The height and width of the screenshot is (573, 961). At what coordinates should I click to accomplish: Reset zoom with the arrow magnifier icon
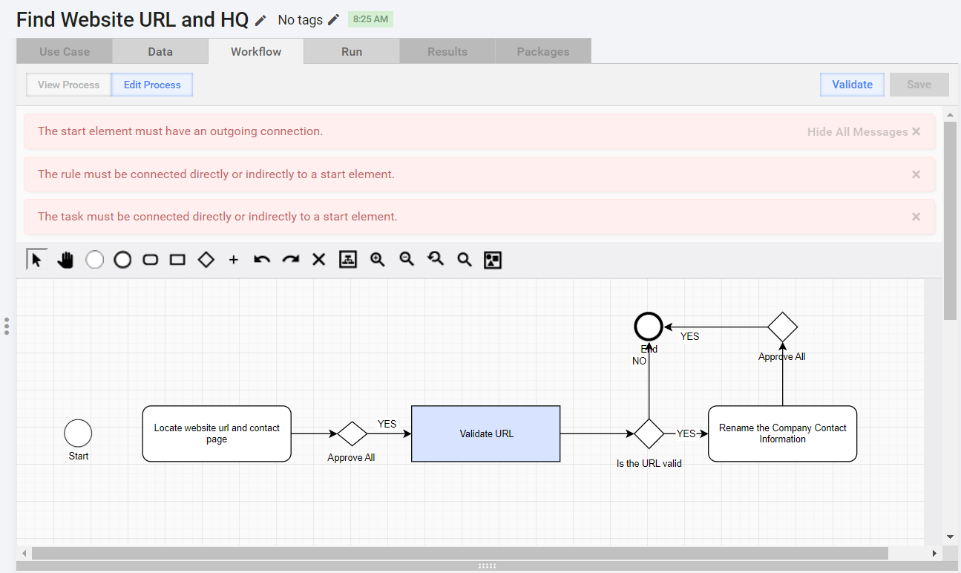436,260
